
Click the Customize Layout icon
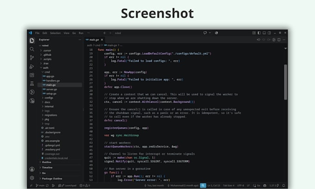click(254, 33)
